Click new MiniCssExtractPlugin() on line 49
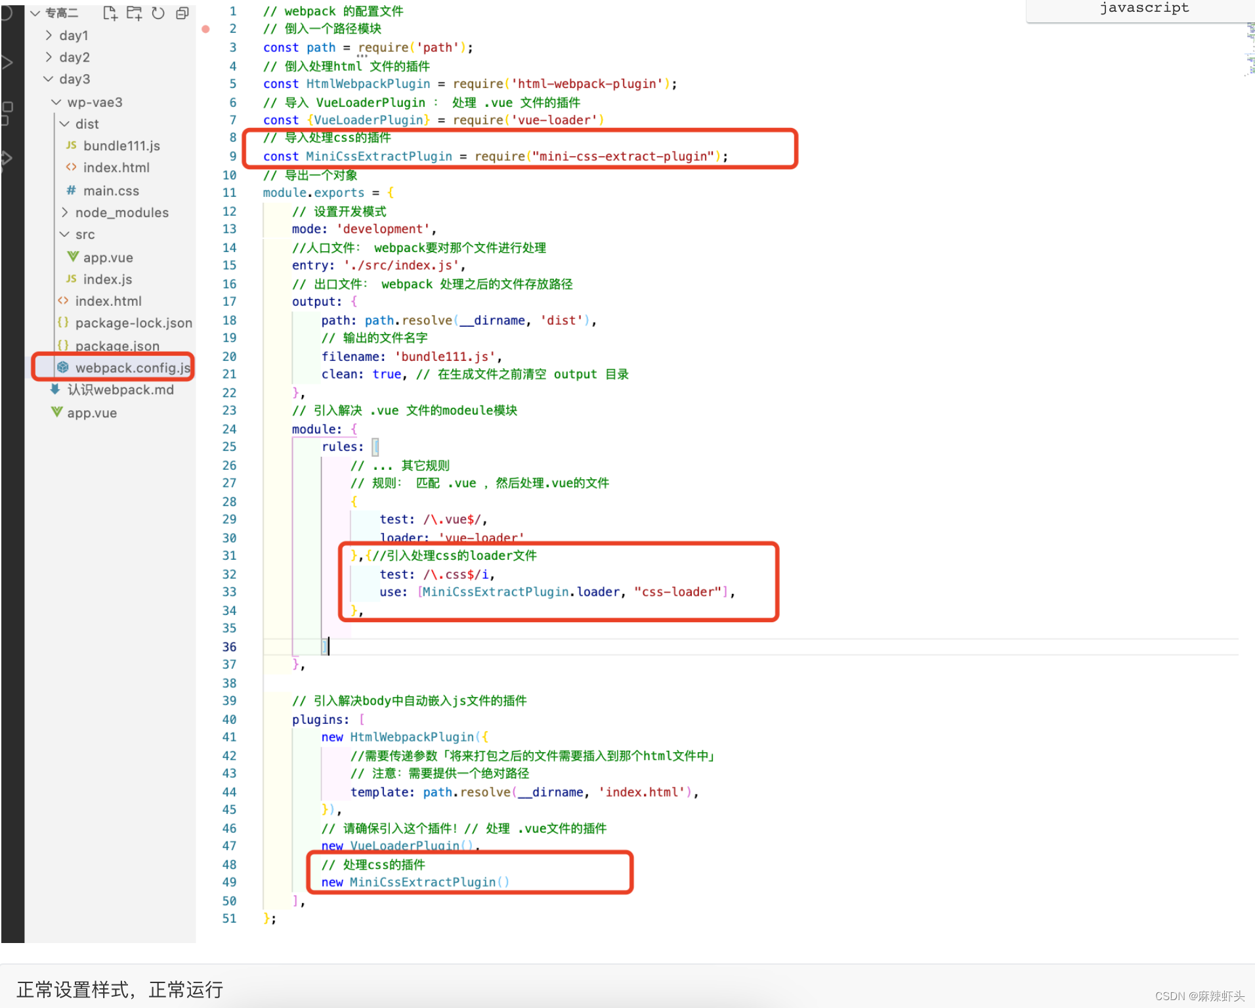This screenshot has width=1255, height=1008. click(x=415, y=882)
